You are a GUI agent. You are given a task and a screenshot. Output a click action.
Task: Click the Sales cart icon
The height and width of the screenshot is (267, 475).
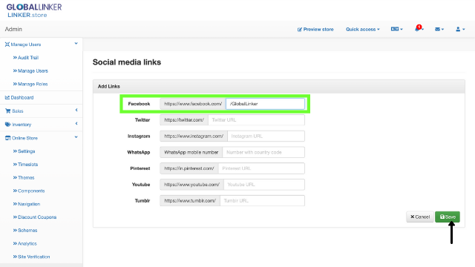click(8, 111)
